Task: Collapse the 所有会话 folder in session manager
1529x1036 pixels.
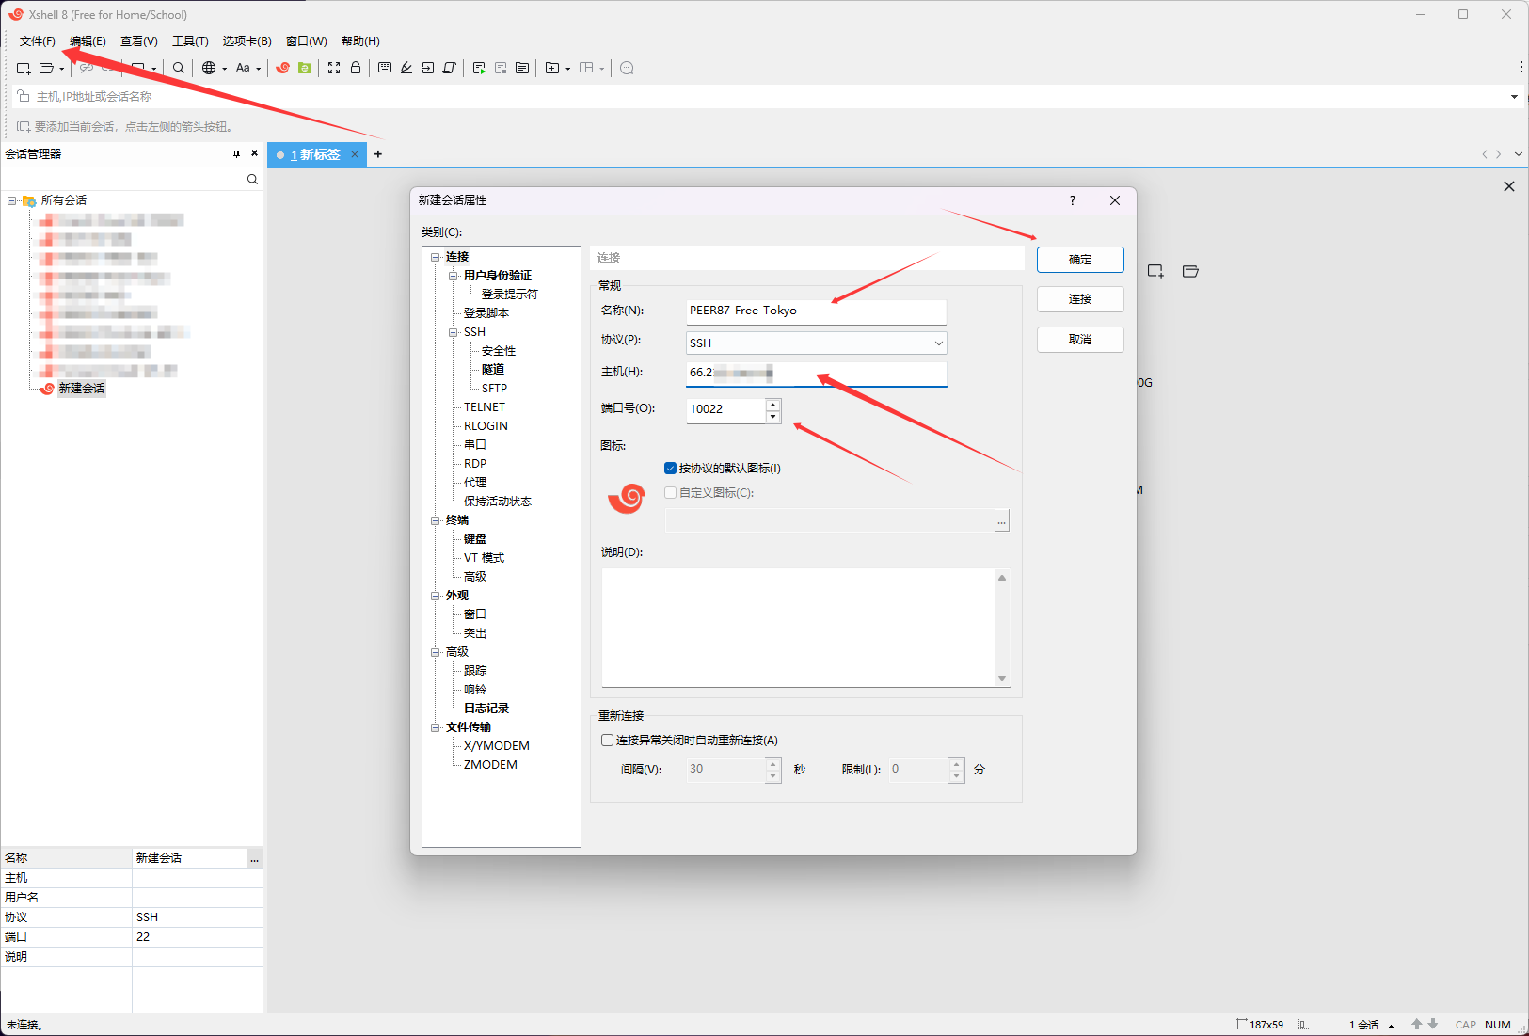Action: point(12,200)
